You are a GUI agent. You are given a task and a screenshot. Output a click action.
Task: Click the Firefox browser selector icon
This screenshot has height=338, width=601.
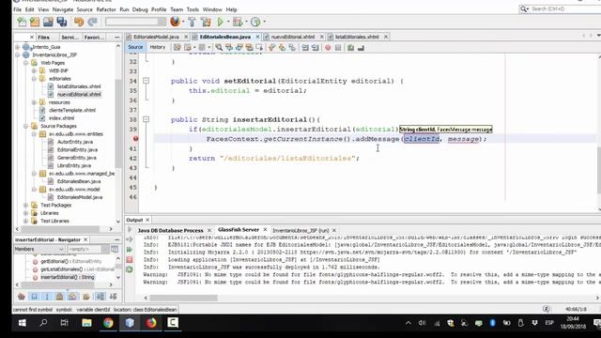point(175,22)
